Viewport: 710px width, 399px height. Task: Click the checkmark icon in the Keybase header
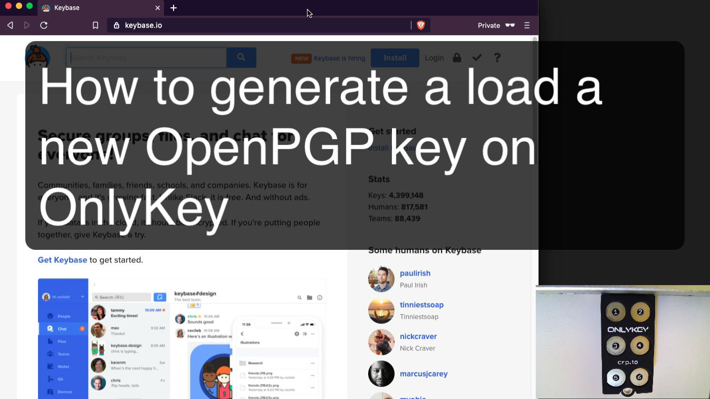tap(477, 57)
